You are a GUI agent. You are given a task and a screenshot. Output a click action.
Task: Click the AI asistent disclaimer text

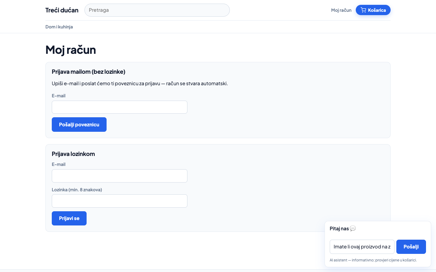[373, 260]
